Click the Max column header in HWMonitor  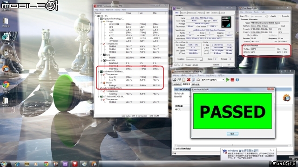[x=159, y=13]
